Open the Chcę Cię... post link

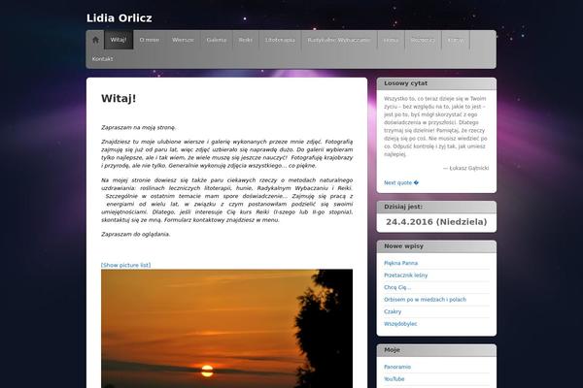(x=397, y=287)
